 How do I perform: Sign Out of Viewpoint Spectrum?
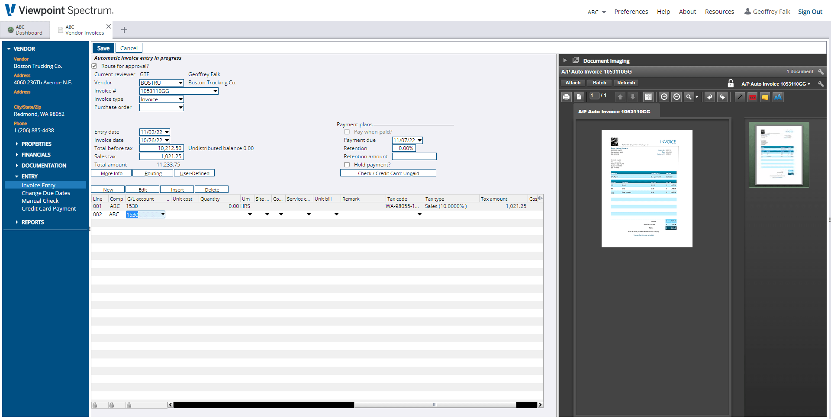click(810, 12)
